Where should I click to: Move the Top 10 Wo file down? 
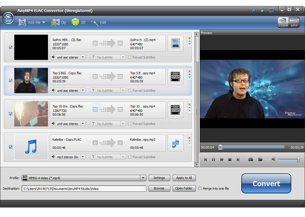(189, 111)
